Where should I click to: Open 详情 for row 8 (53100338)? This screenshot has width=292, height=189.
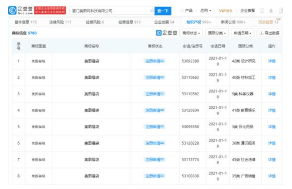coord(272,176)
